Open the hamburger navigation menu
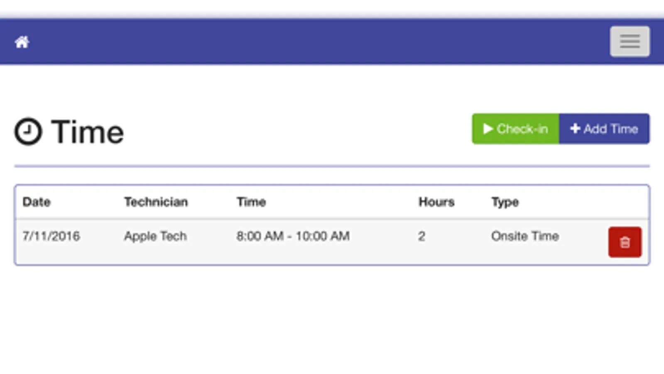The image size is (664, 374). click(630, 42)
